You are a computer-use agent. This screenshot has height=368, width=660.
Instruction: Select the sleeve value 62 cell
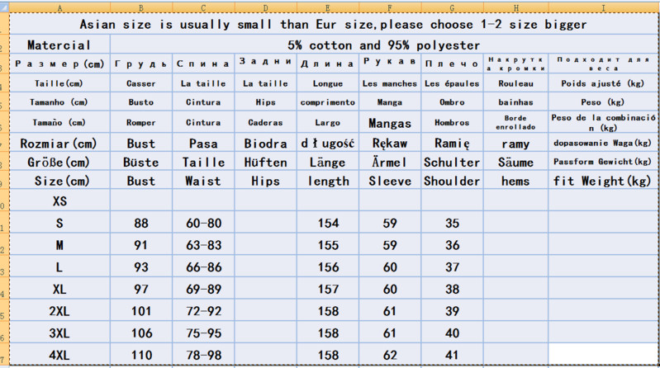pyautogui.click(x=390, y=356)
